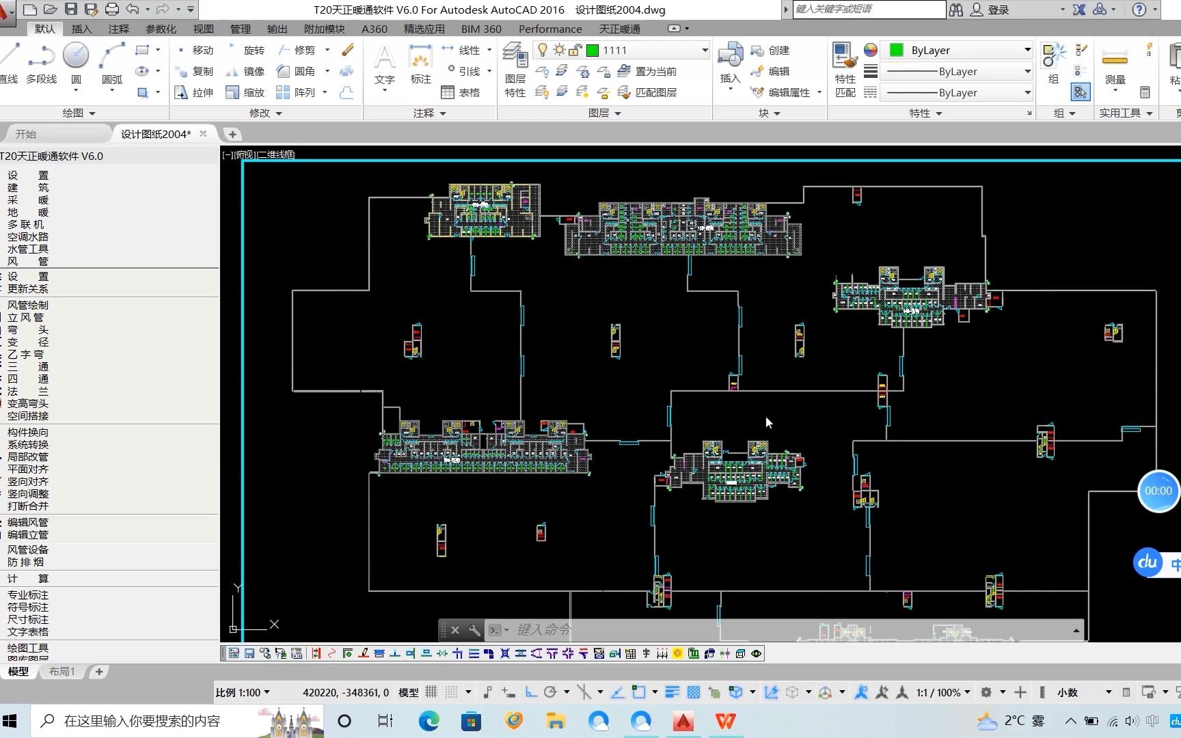Switch to the 注释 ribbon tab
The image size is (1181, 738).
(118, 29)
